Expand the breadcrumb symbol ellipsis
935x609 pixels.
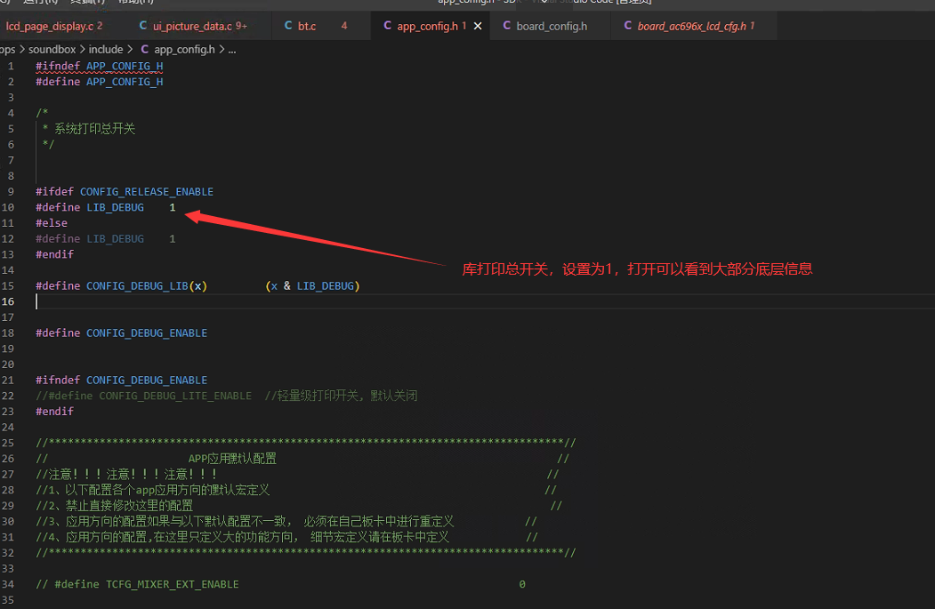(232, 50)
